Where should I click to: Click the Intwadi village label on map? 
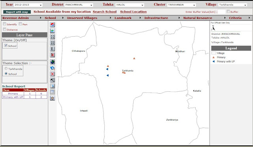click(84, 111)
